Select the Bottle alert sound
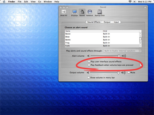 click(102, 40)
